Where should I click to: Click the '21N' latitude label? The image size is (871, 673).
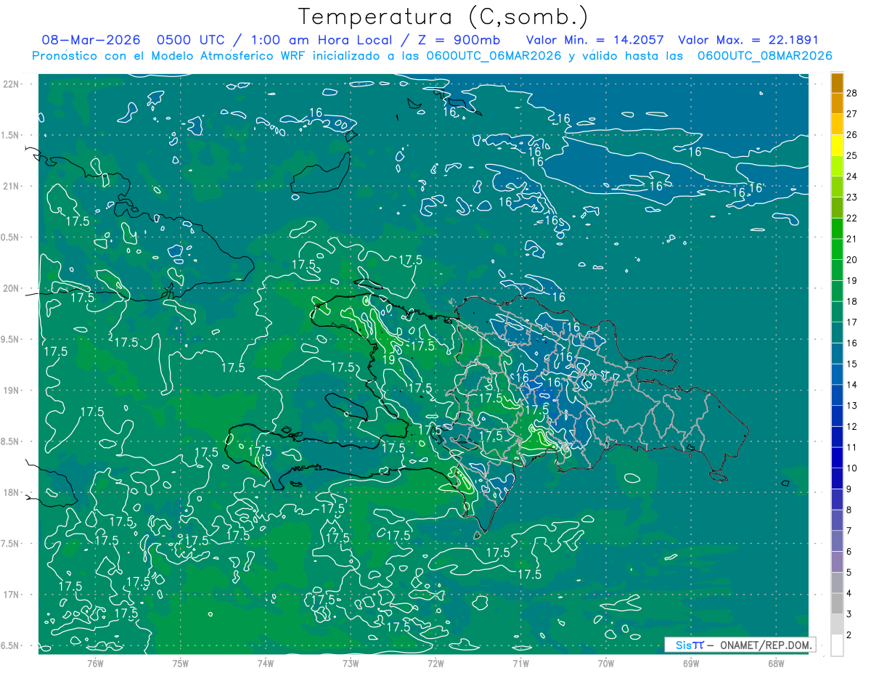(12, 186)
